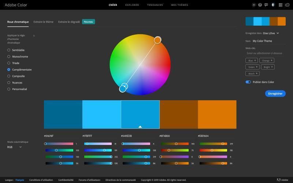Screen dimensions: 293x183
Task: Open the RGB color mode dropdown
Action: (x=14, y=147)
